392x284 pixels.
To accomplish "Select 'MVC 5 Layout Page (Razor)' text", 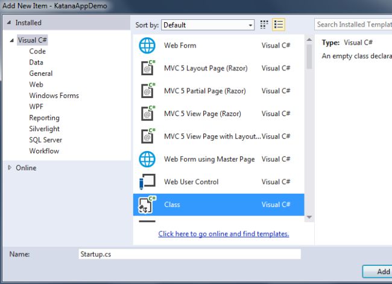I will pyautogui.click(x=206, y=69).
